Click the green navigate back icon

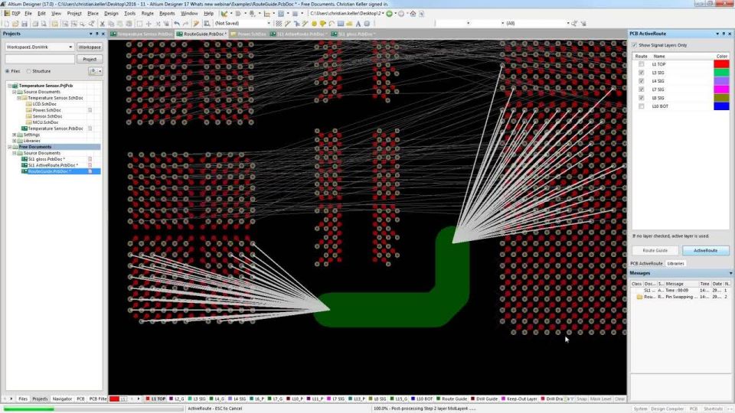(389, 14)
